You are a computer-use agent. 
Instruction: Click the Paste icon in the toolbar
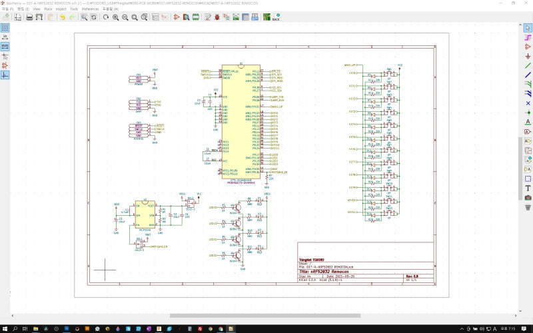(x=51, y=17)
